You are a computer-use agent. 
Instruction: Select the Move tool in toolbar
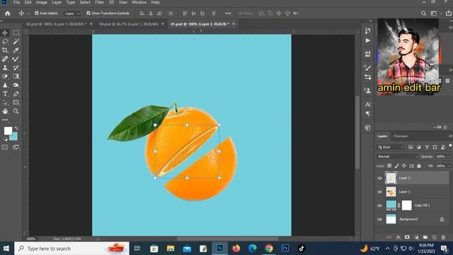(x=5, y=33)
